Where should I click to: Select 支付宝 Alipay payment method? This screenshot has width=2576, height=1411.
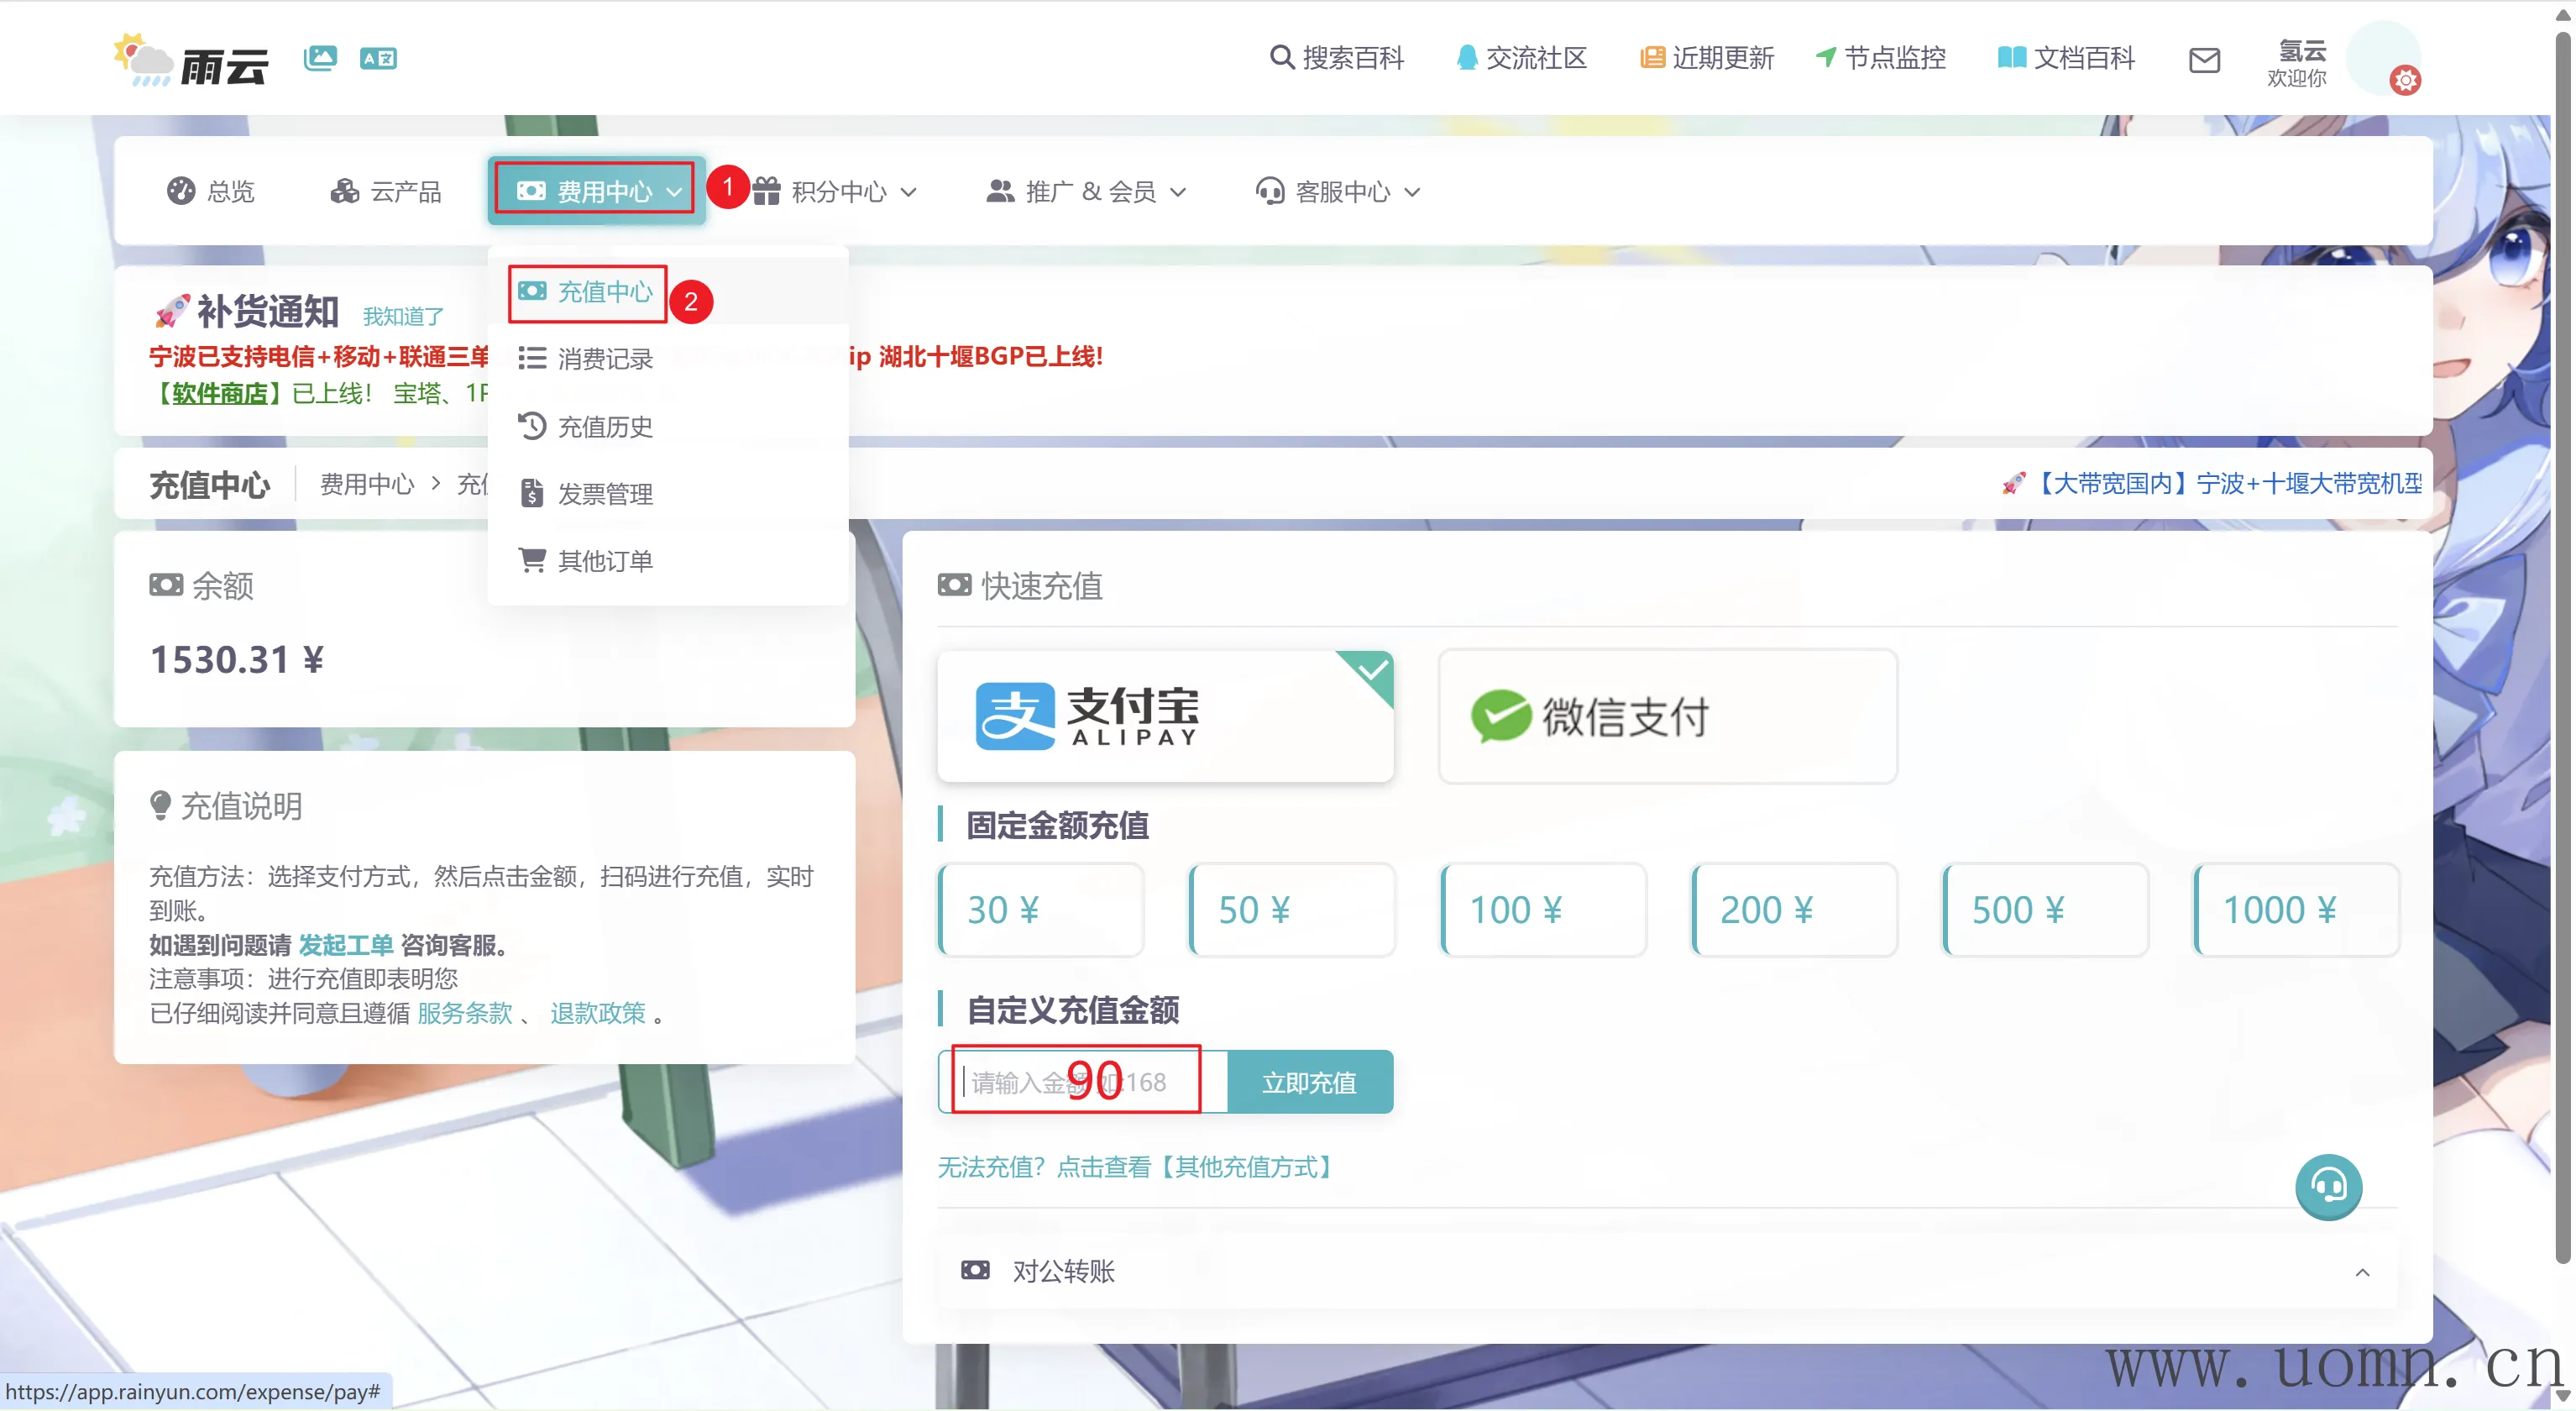click(1165, 716)
